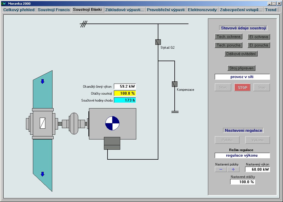The width and height of the screenshot is (283, 202).
Task: Select the generator circle symbol
Action: point(112,123)
